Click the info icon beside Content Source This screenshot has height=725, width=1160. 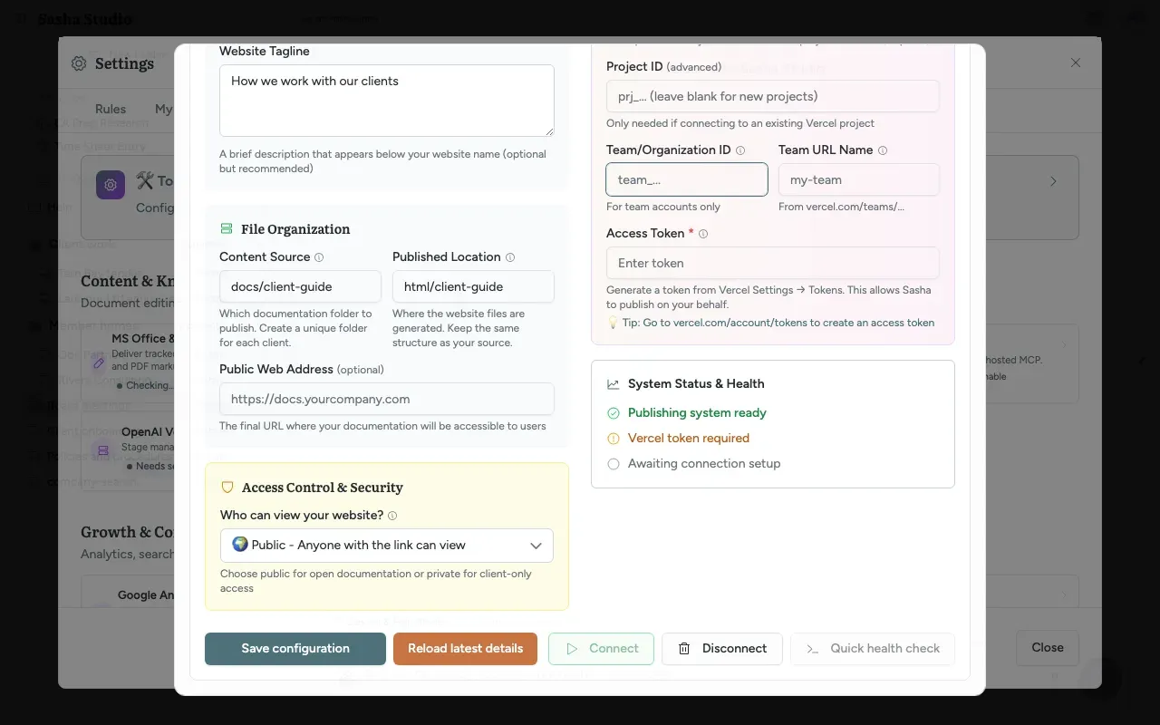(319, 257)
